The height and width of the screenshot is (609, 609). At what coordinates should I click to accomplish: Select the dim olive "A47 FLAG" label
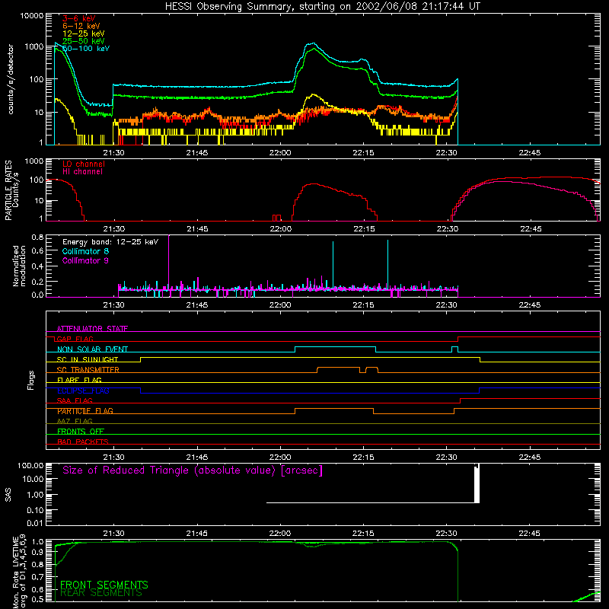pyautogui.click(x=75, y=422)
